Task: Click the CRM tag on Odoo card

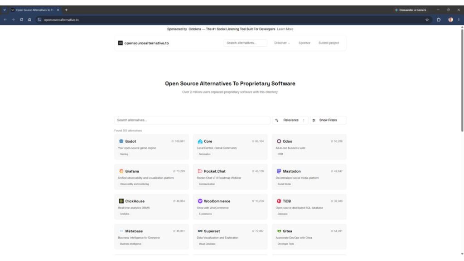Action: coord(280,154)
